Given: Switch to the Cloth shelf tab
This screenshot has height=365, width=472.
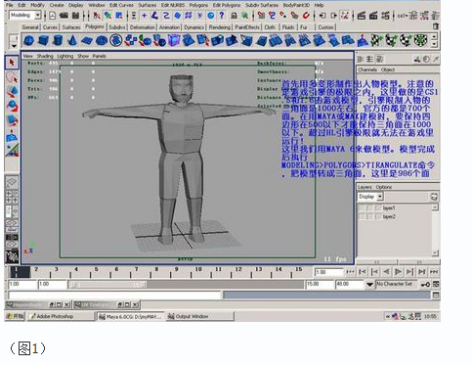Looking at the screenshot, I should coord(270,27).
